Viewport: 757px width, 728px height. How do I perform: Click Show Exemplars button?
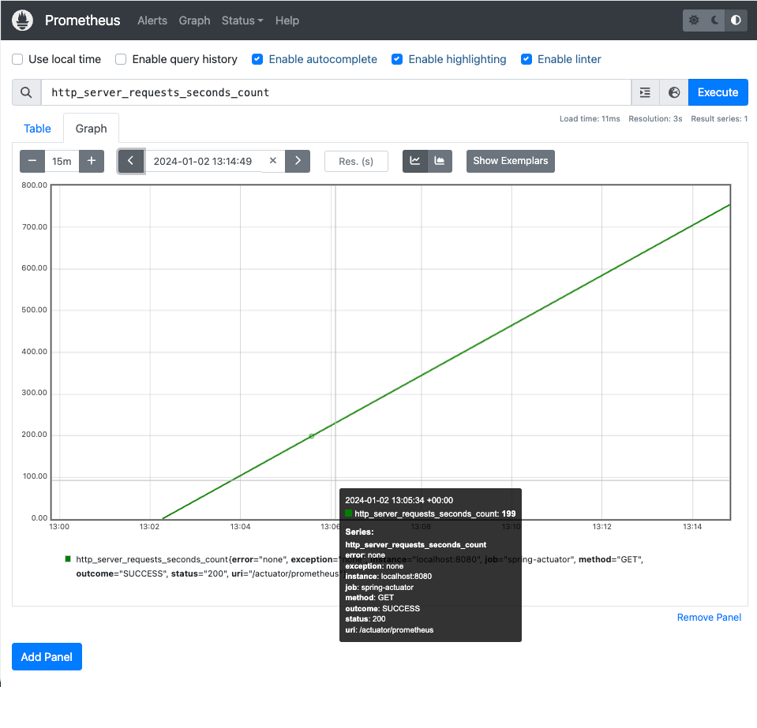pos(510,161)
